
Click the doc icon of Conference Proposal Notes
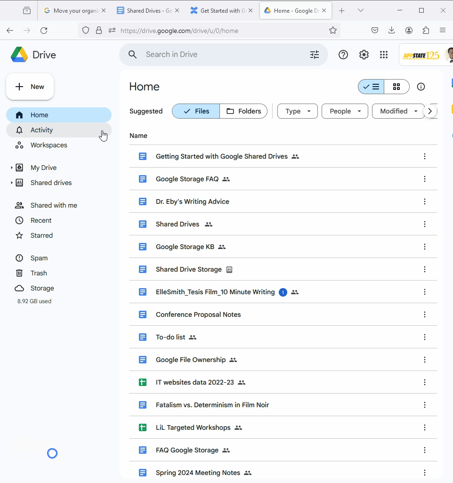tap(142, 314)
